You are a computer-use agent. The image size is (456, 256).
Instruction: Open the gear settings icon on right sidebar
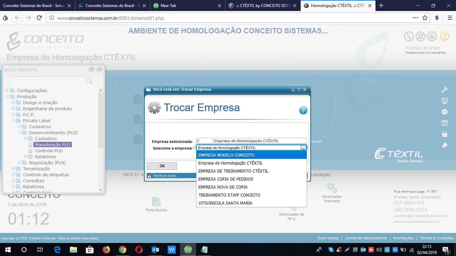tap(444, 112)
